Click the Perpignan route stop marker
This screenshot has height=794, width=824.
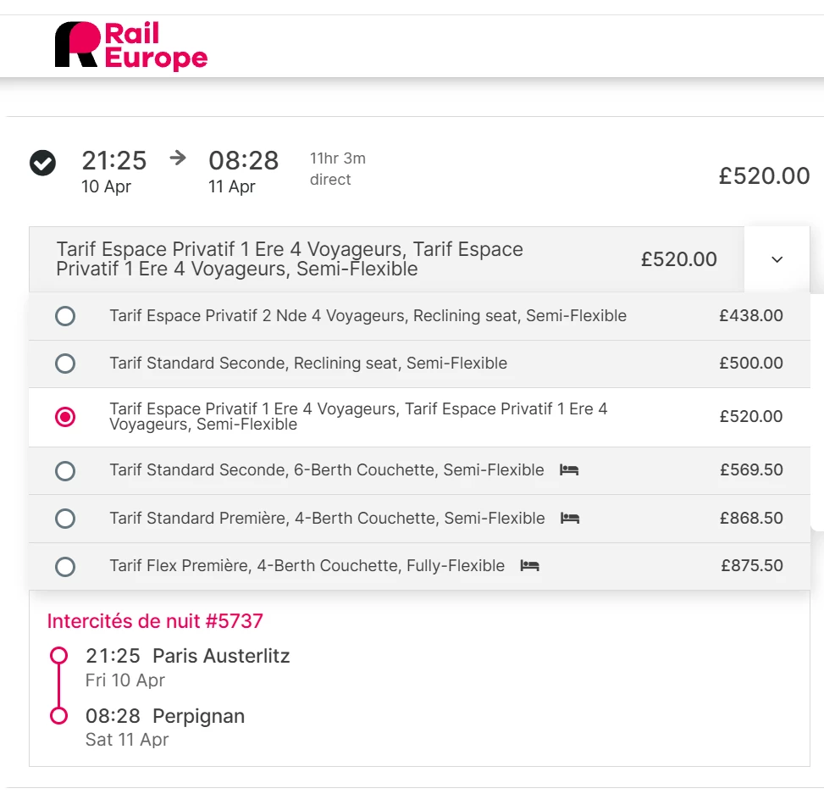(58, 716)
